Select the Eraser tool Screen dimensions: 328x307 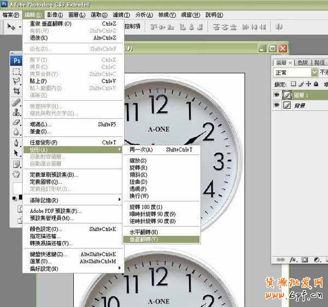click(16, 122)
